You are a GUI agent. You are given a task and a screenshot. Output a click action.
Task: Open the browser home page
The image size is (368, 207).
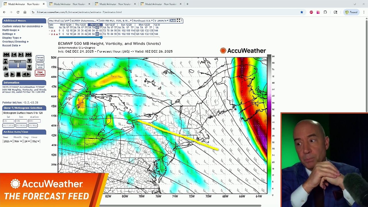pyautogui.click(x=25, y=12)
